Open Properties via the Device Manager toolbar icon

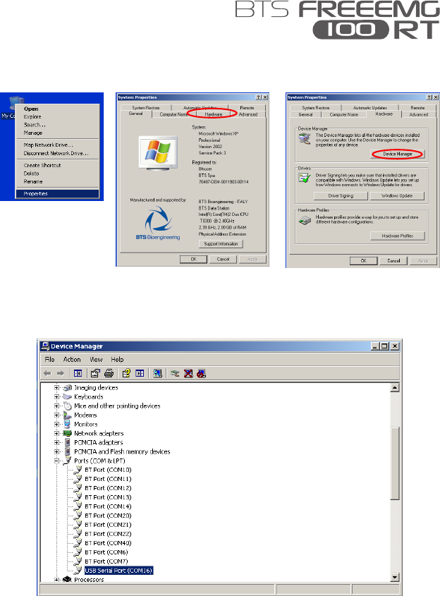tap(95, 373)
